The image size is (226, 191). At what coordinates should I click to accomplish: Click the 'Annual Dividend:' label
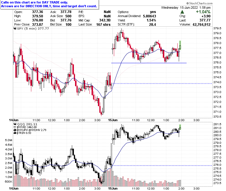pyautogui.click(x=129, y=16)
